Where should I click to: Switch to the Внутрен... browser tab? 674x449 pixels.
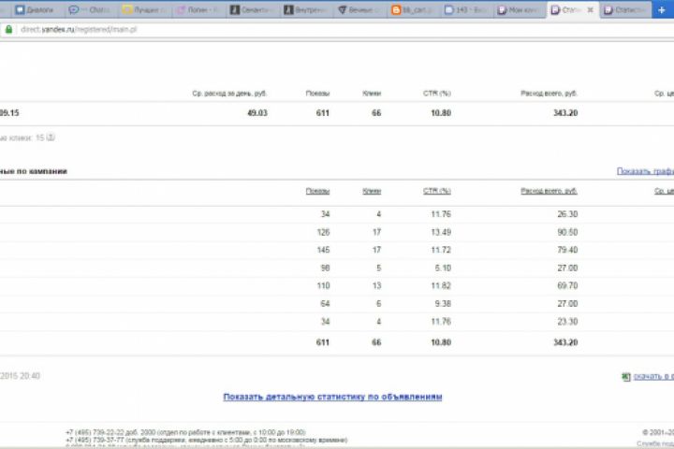point(306,10)
